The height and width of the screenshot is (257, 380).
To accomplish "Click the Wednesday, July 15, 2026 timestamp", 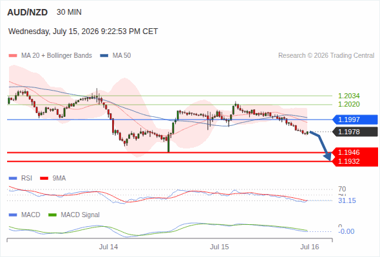I will pyautogui.click(x=83, y=31).
